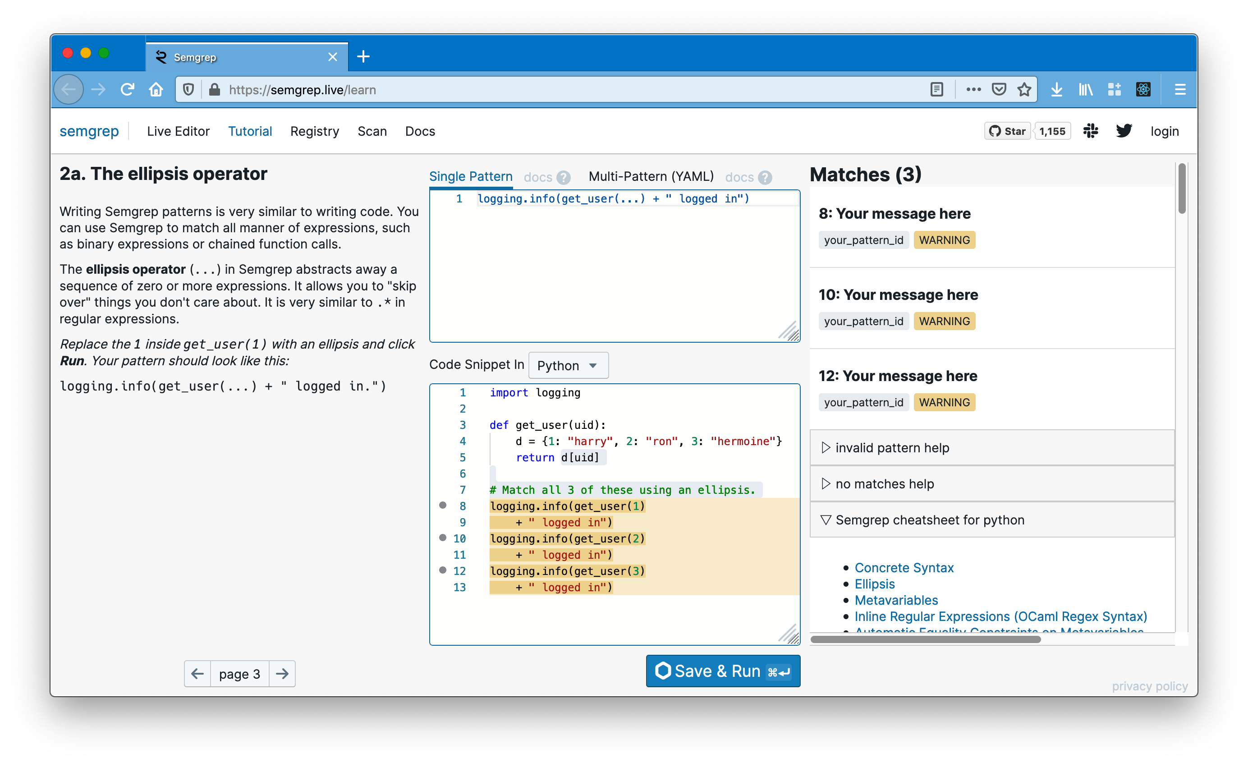Open the Tutorial menu item

tap(250, 131)
